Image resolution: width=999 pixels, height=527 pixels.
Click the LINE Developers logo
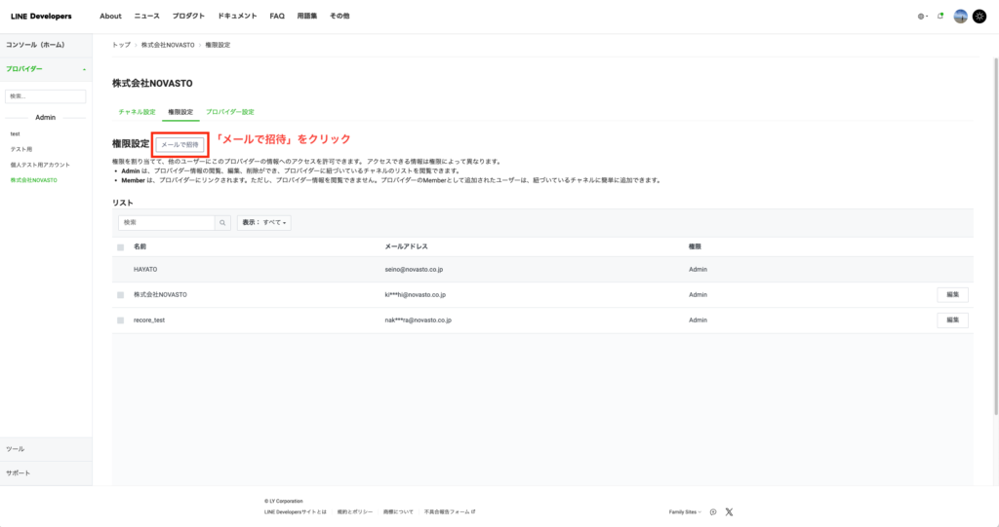[41, 17]
